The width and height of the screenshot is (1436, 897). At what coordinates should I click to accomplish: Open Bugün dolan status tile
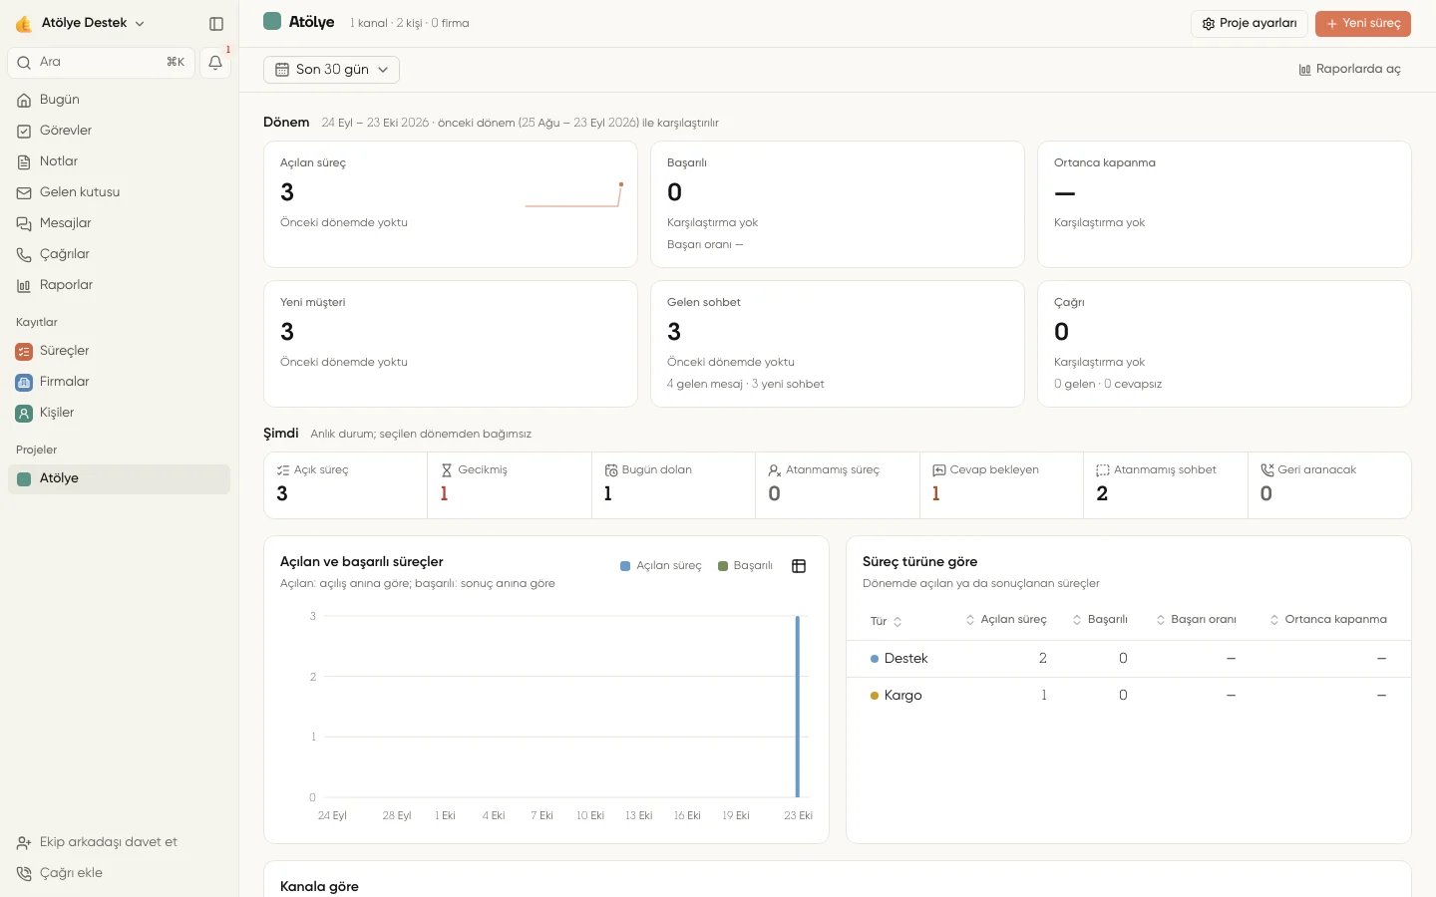tap(673, 485)
